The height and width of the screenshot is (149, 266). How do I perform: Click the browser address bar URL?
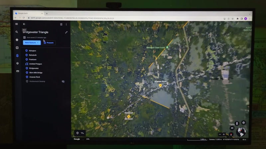(x=72, y=18)
